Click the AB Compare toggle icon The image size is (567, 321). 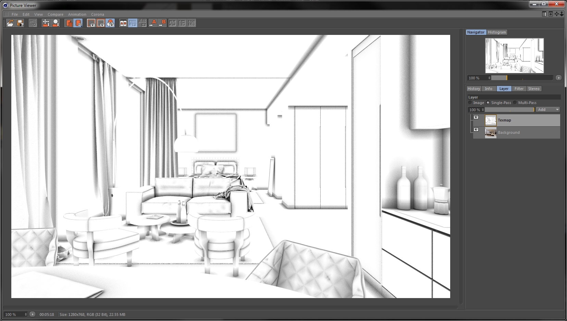123,23
